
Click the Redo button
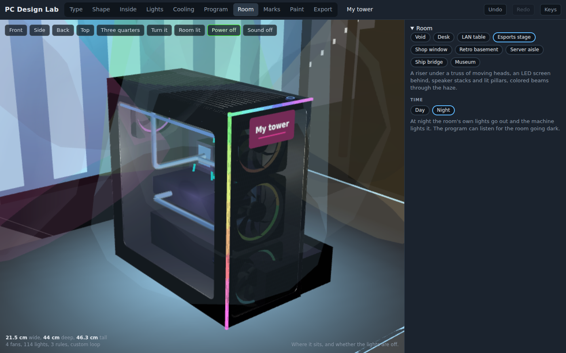tap(523, 10)
